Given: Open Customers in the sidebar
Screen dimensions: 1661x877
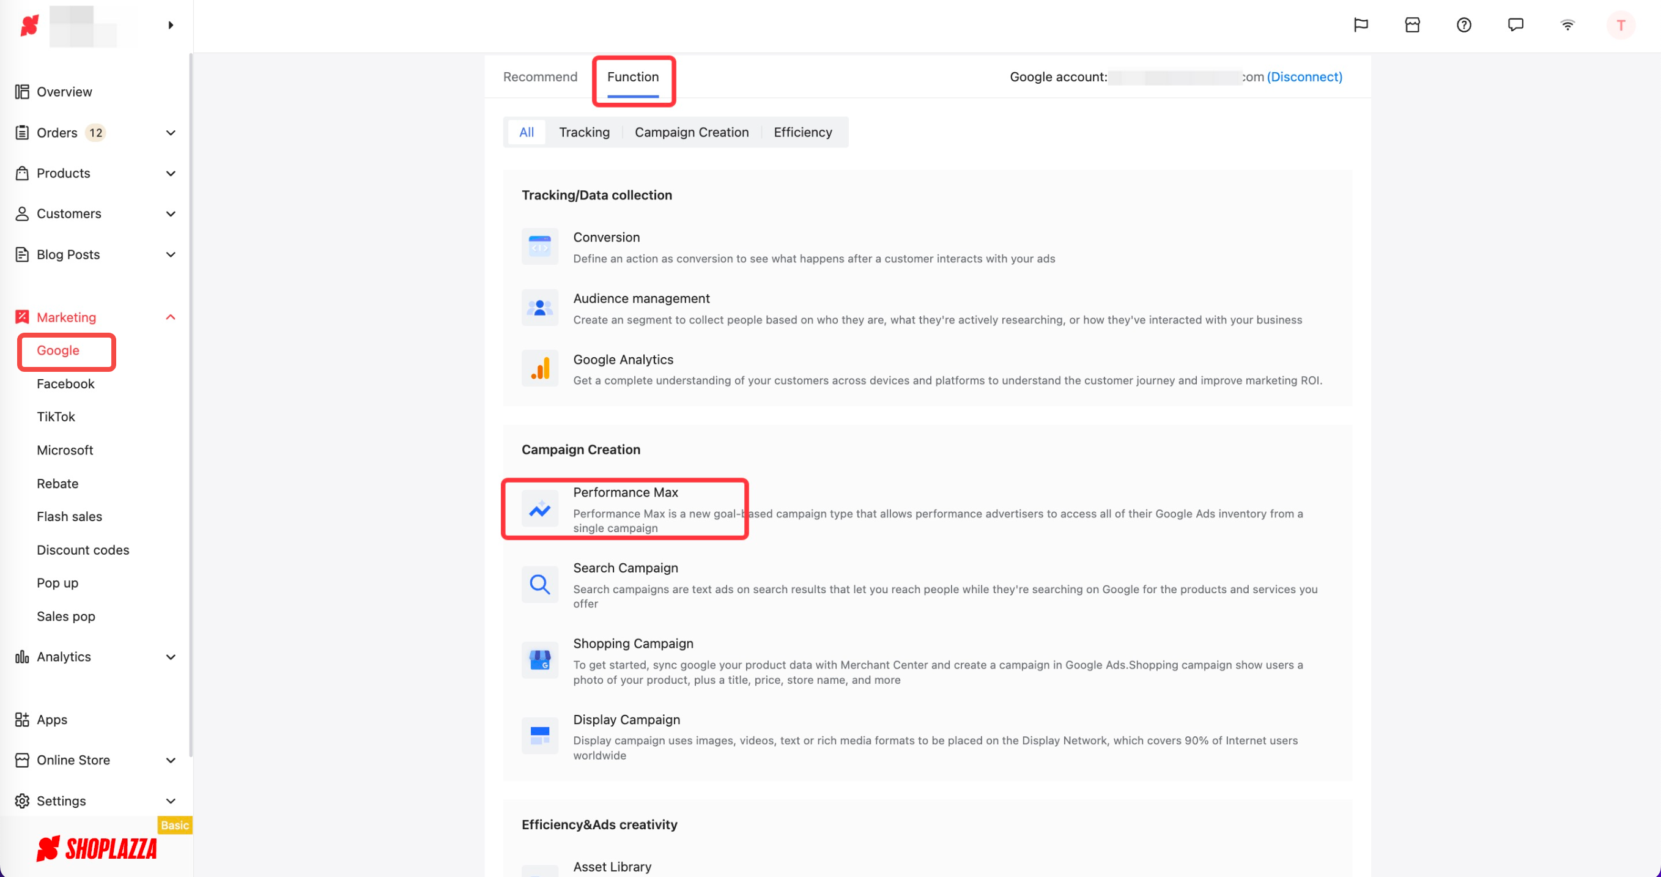Looking at the screenshot, I should coord(68,213).
